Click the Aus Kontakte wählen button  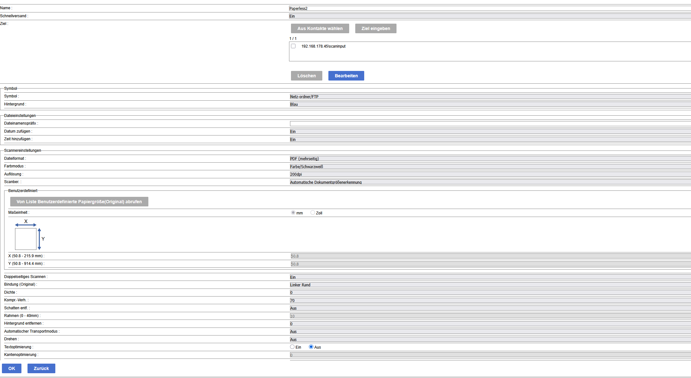(320, 28)
